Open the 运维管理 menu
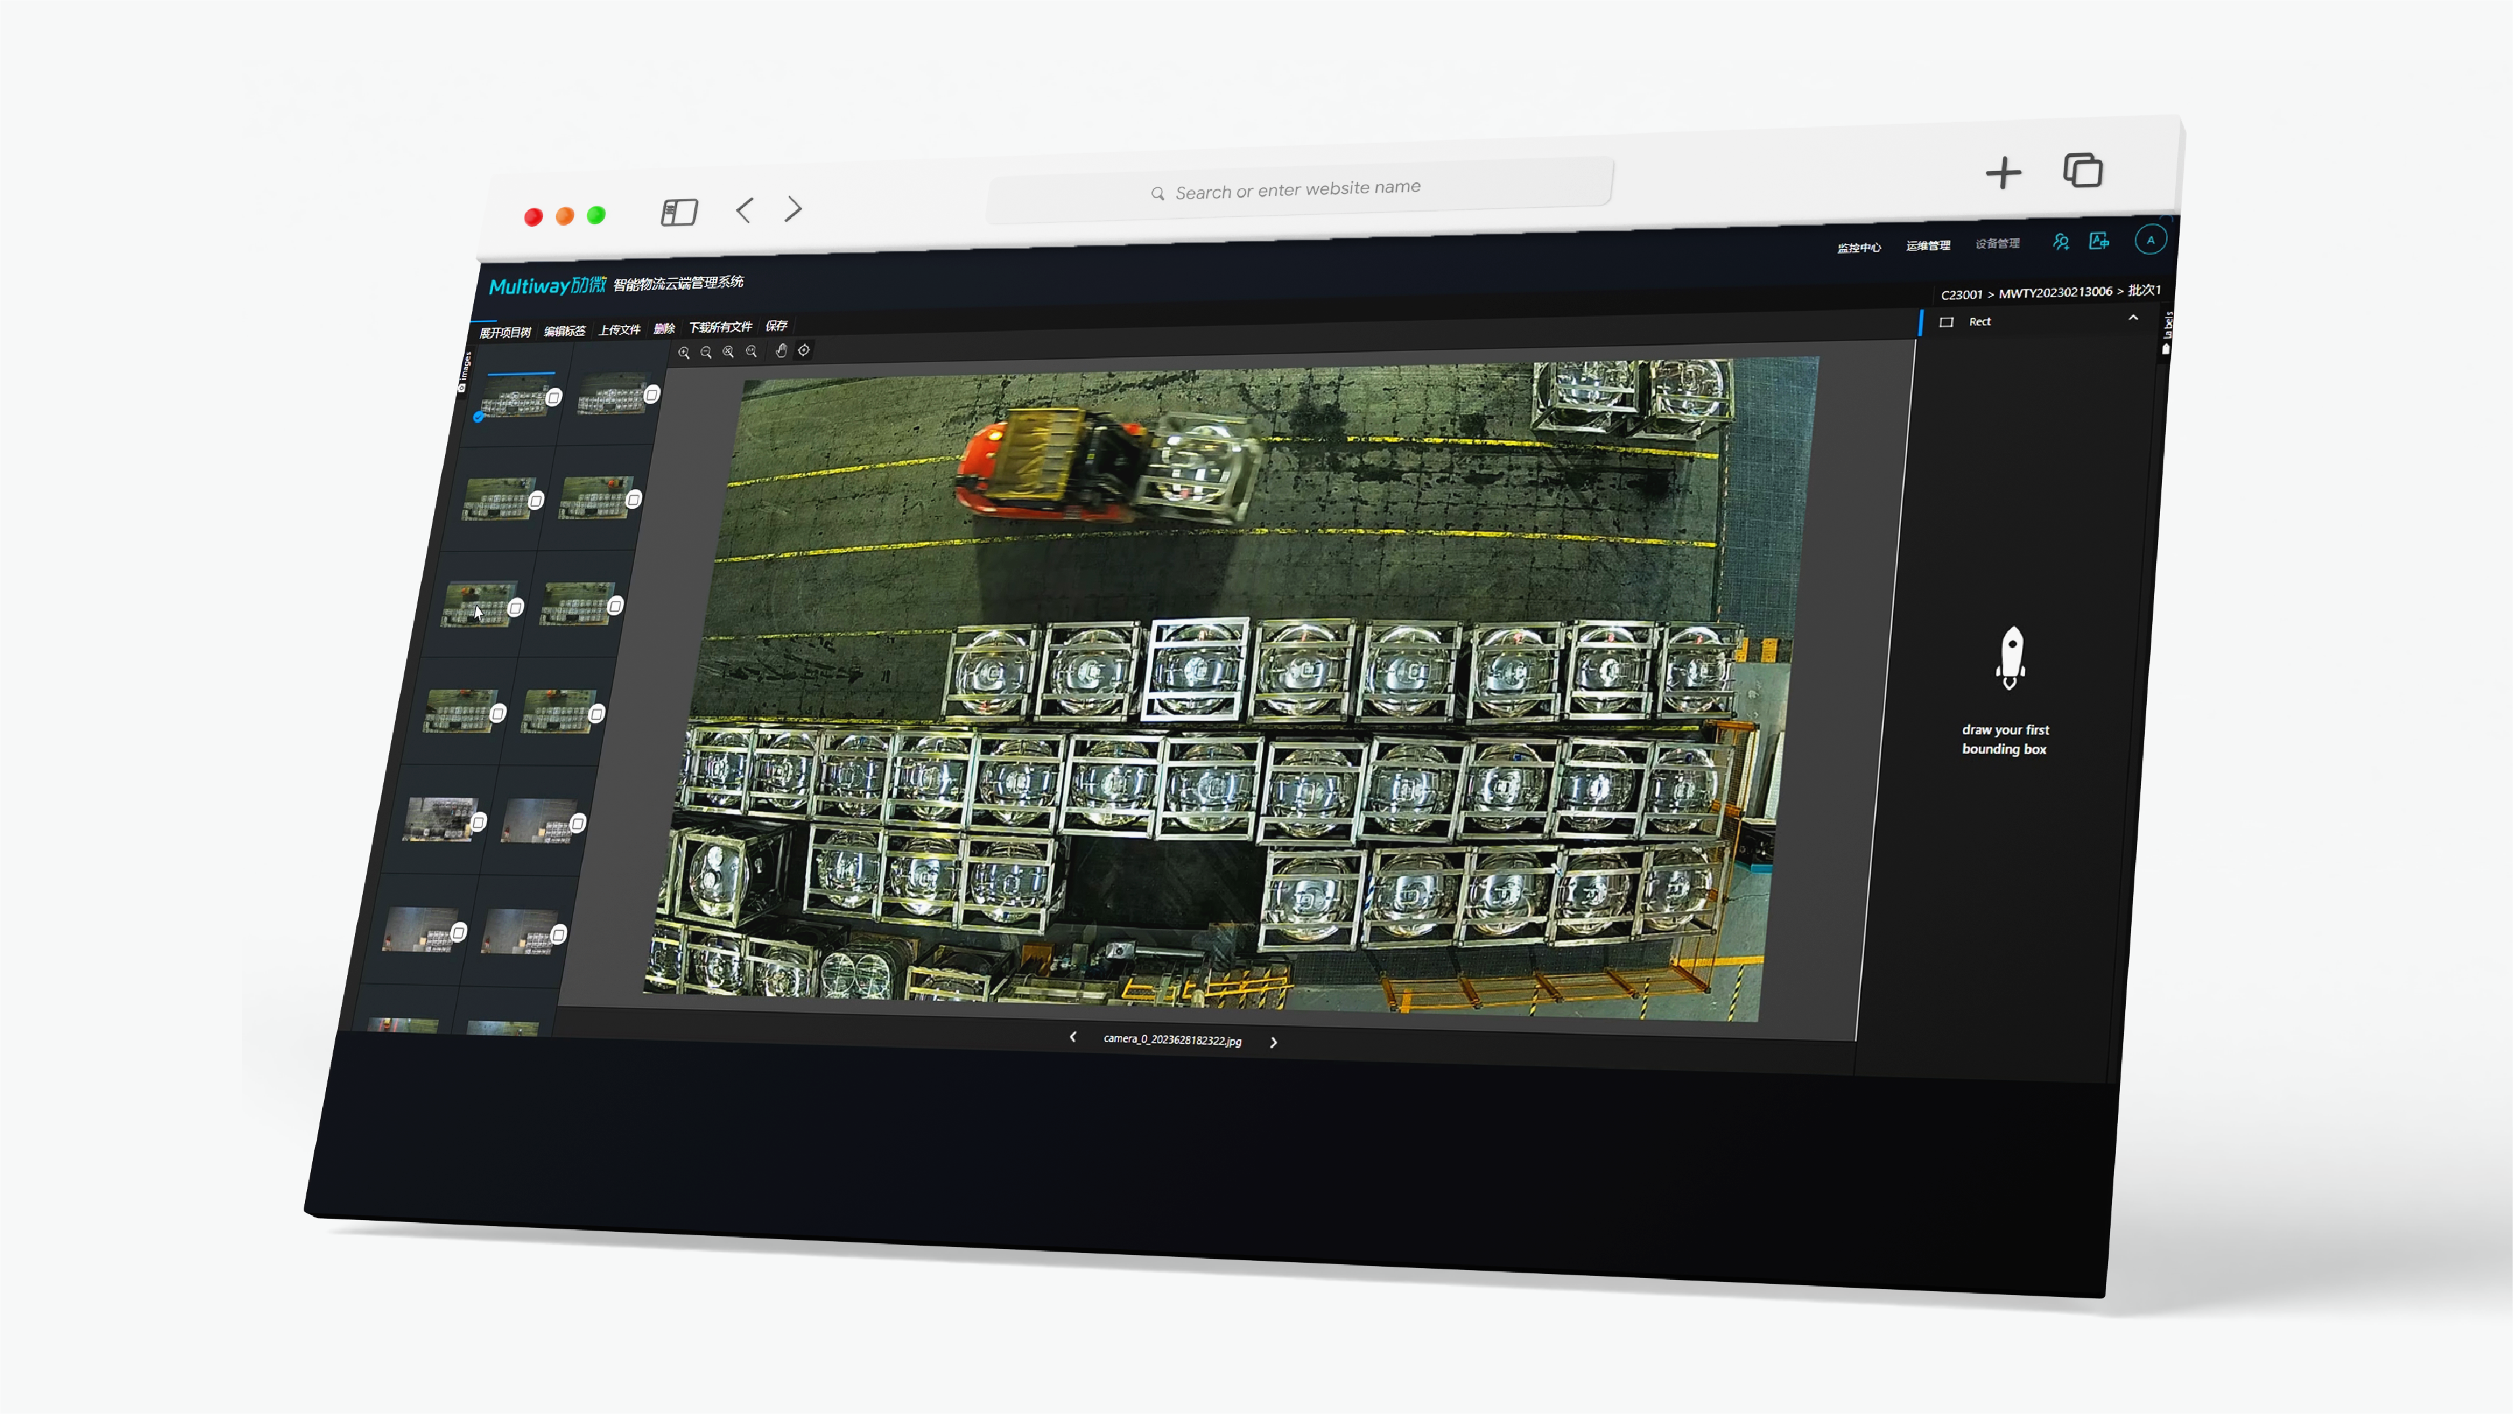2513x1414 pixels. 1928,246
